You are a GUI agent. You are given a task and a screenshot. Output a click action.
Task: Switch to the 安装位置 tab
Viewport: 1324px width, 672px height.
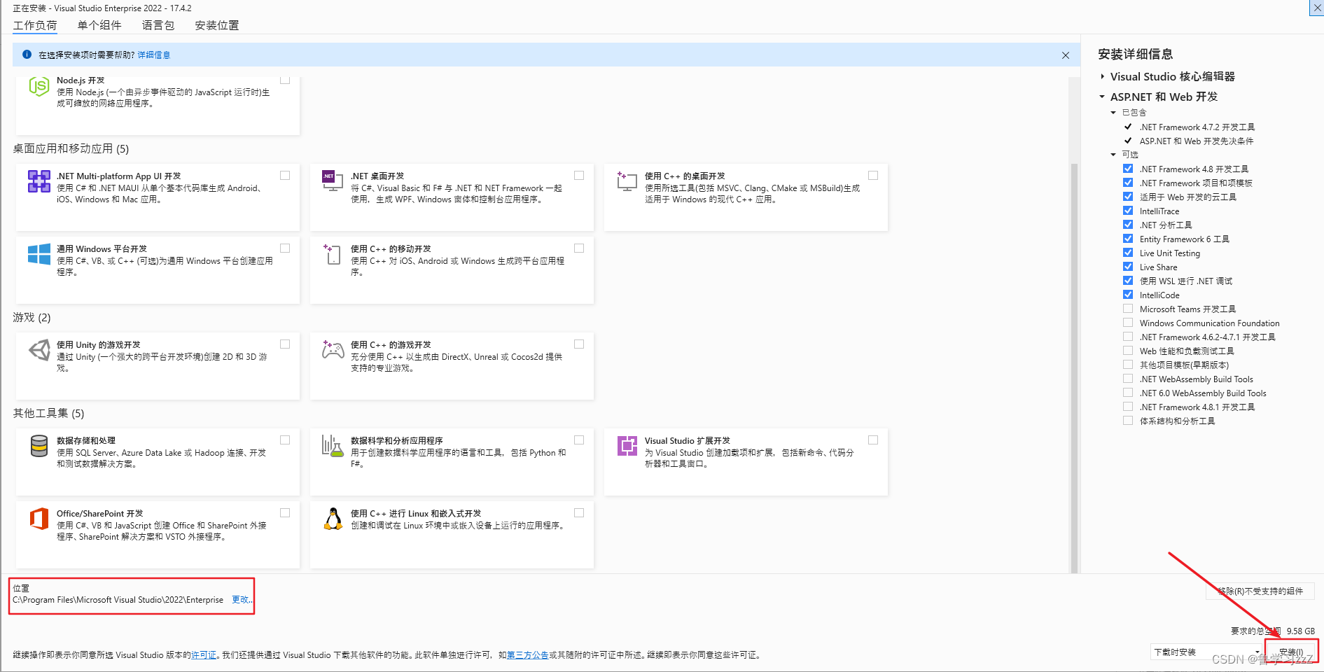click(217, 25)
